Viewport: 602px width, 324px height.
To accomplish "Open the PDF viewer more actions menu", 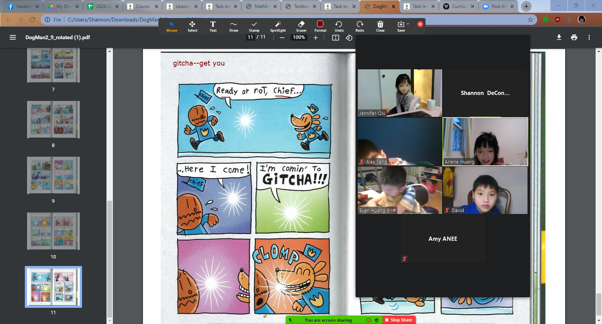I will point(589,37).
